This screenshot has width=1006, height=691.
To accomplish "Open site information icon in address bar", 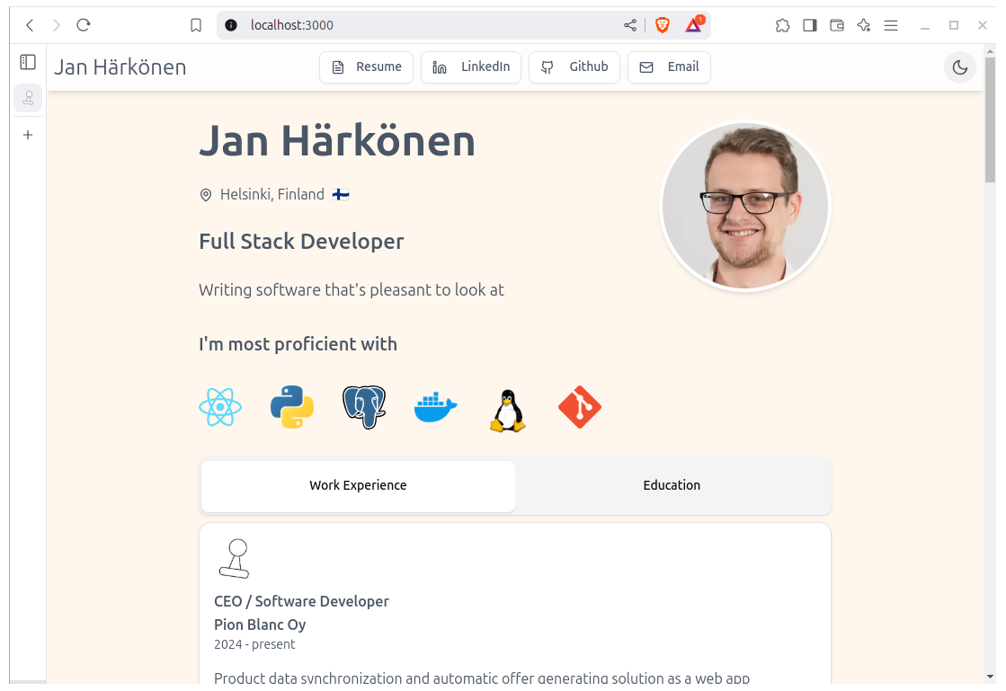I will [231, 25].
